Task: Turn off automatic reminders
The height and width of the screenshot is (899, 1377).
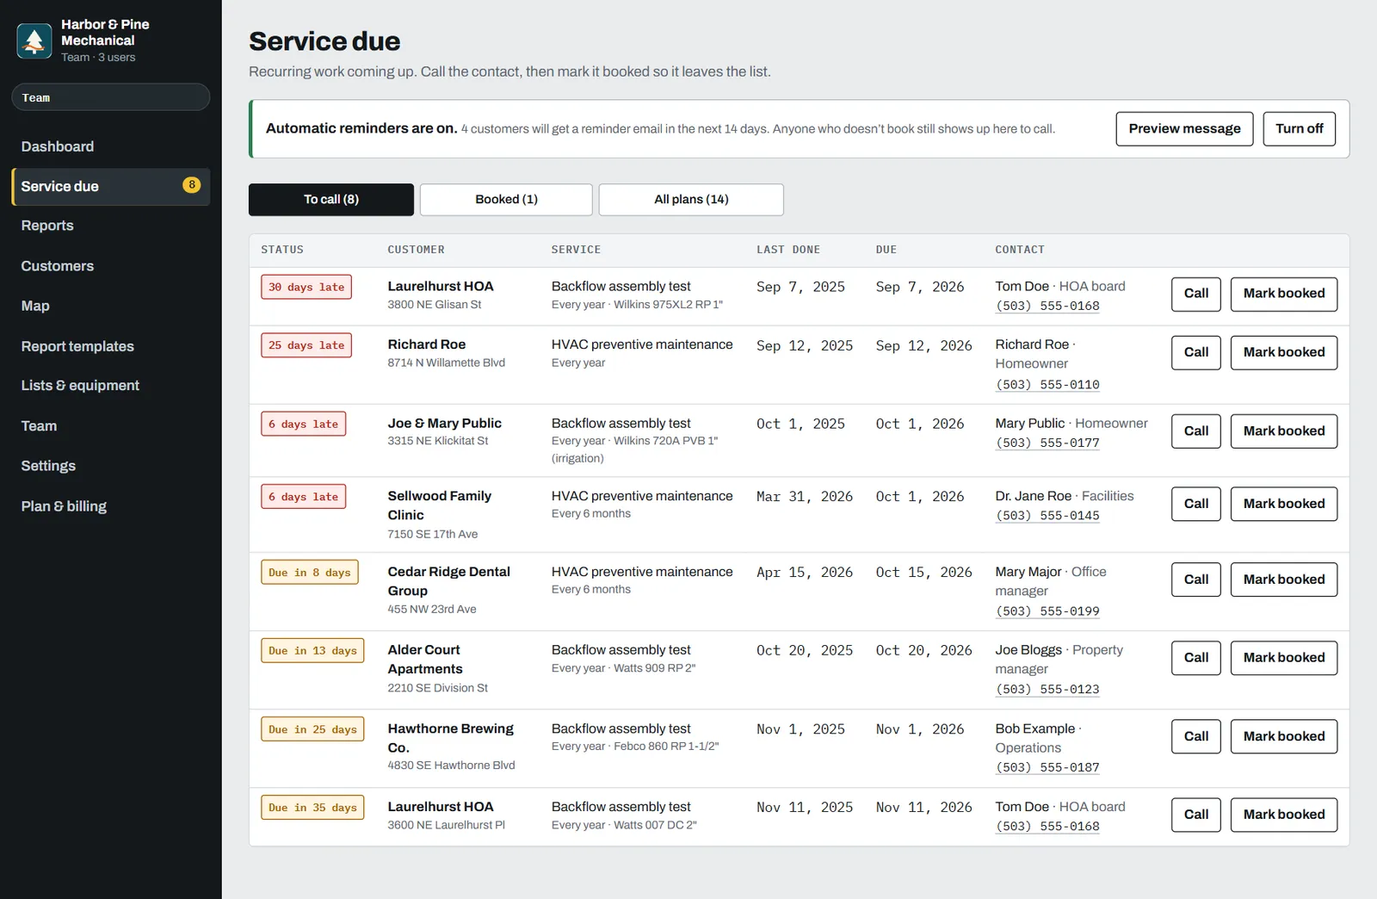Action: pyautogui.click(x=1300, y=129)
